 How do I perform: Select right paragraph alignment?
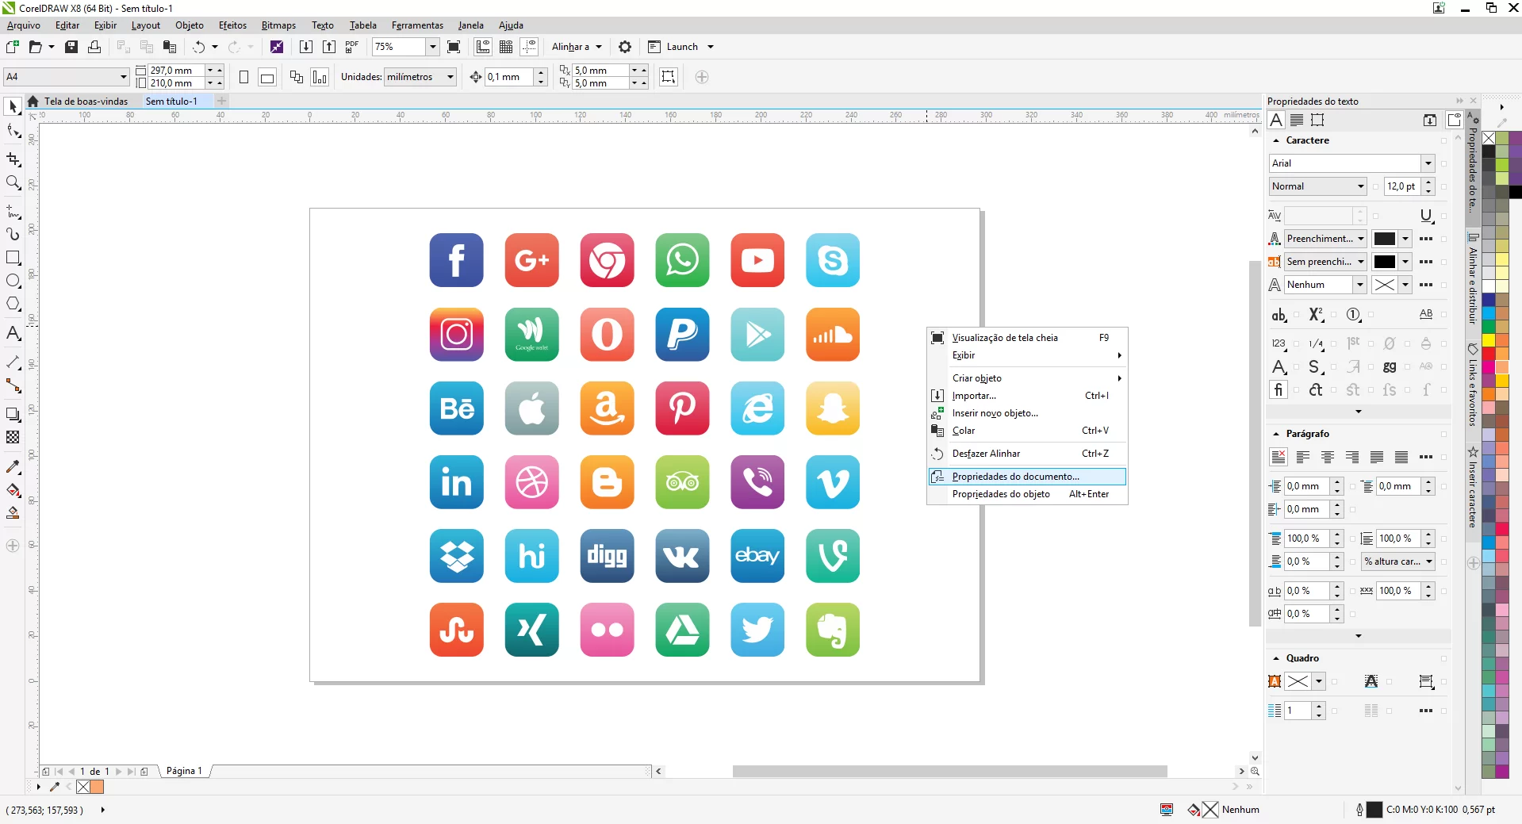(x=1352, y=457)
